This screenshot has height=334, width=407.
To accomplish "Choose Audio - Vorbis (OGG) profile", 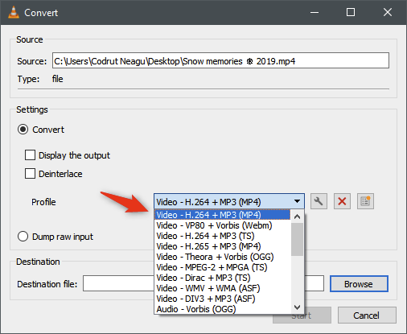I will coord(222,309).
